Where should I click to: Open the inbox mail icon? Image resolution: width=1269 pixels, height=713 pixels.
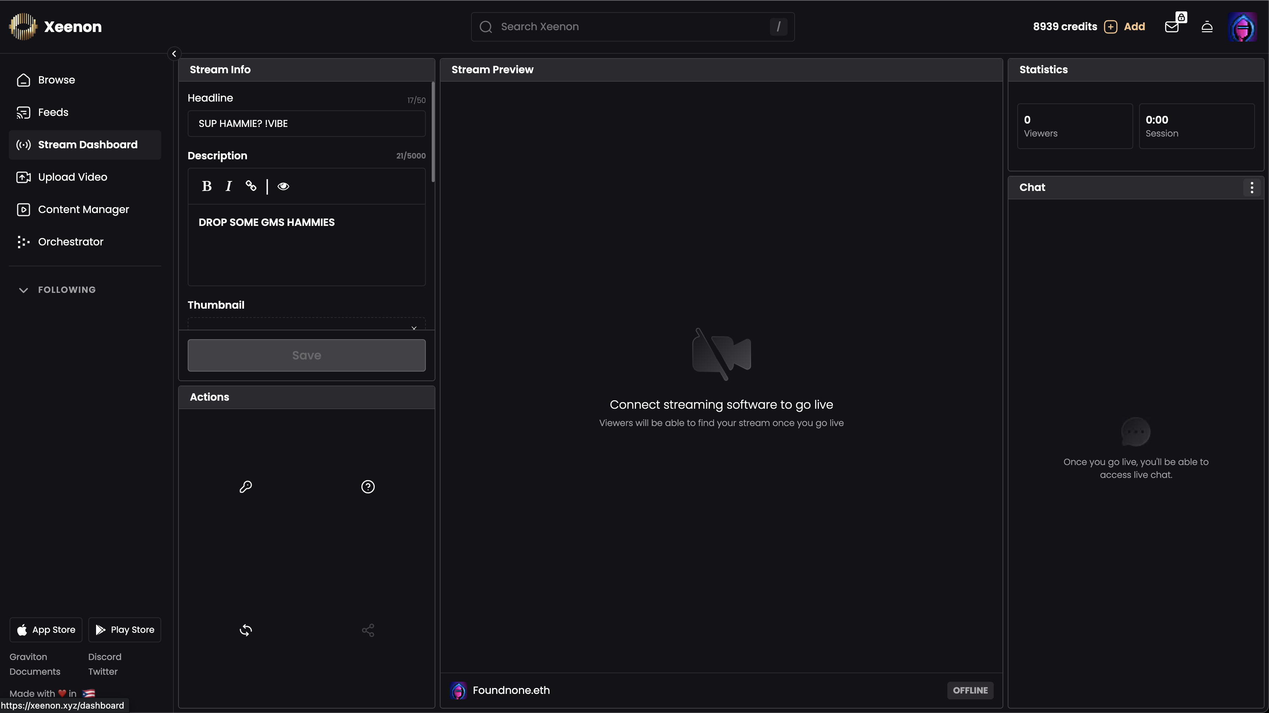(x=1171, y=26)
